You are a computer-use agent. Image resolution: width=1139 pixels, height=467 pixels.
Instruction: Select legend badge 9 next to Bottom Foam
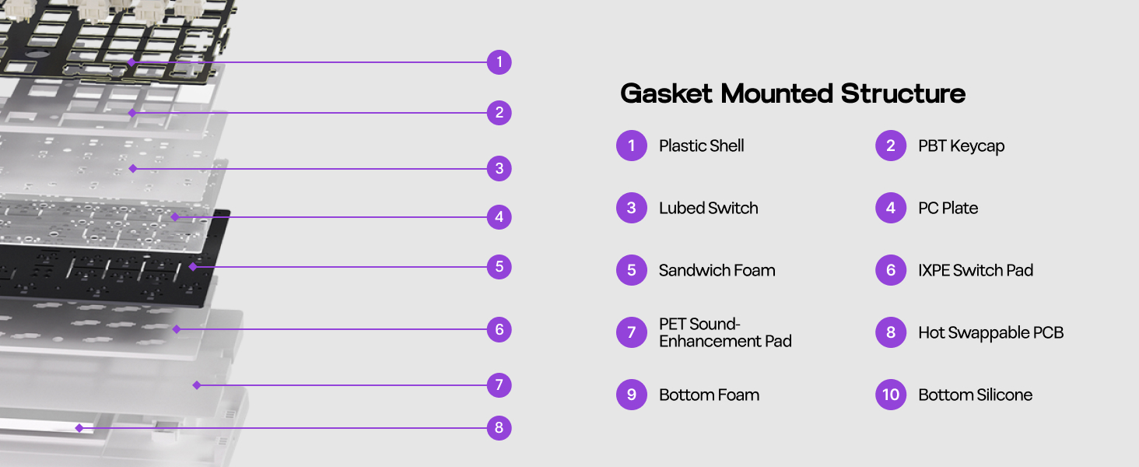632,395
